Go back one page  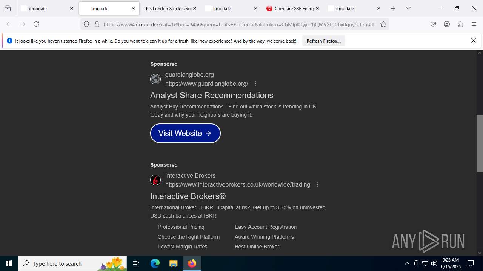pos(9,24)
